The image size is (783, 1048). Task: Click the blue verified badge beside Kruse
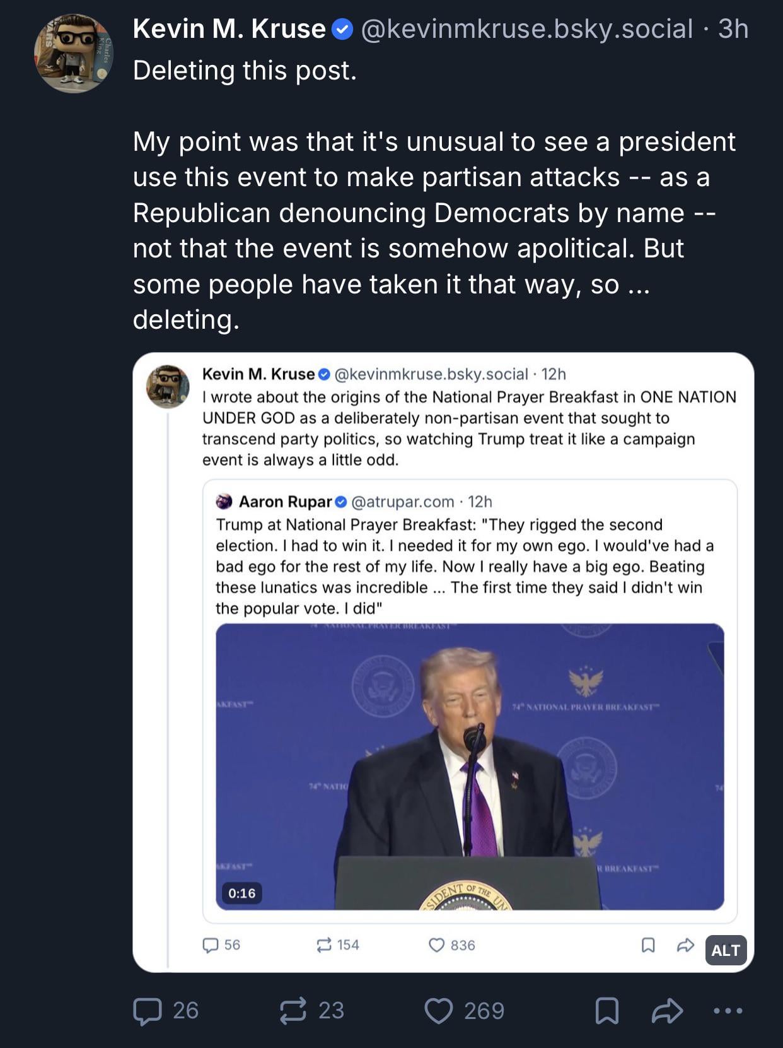tap(342, 29)
